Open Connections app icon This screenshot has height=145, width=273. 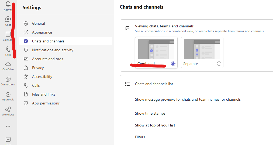point(8,79)
